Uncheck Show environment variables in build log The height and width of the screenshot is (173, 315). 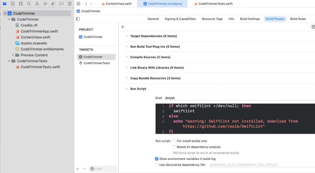tap(156, 159)
